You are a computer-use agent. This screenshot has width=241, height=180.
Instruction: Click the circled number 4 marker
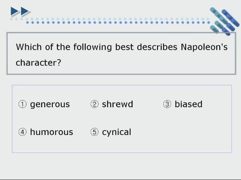22,132
